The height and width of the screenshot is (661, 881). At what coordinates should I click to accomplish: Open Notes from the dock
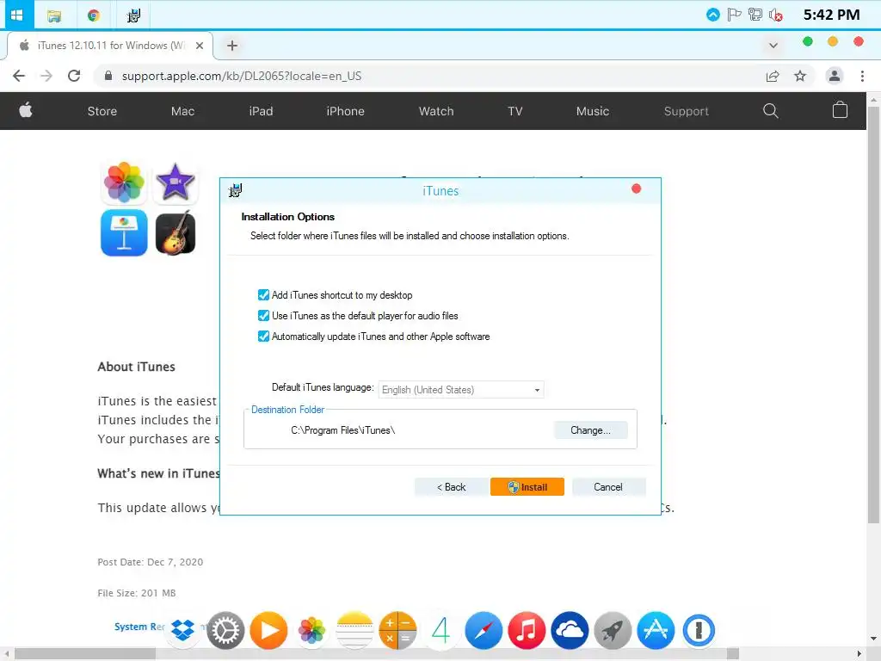(354, 630)
